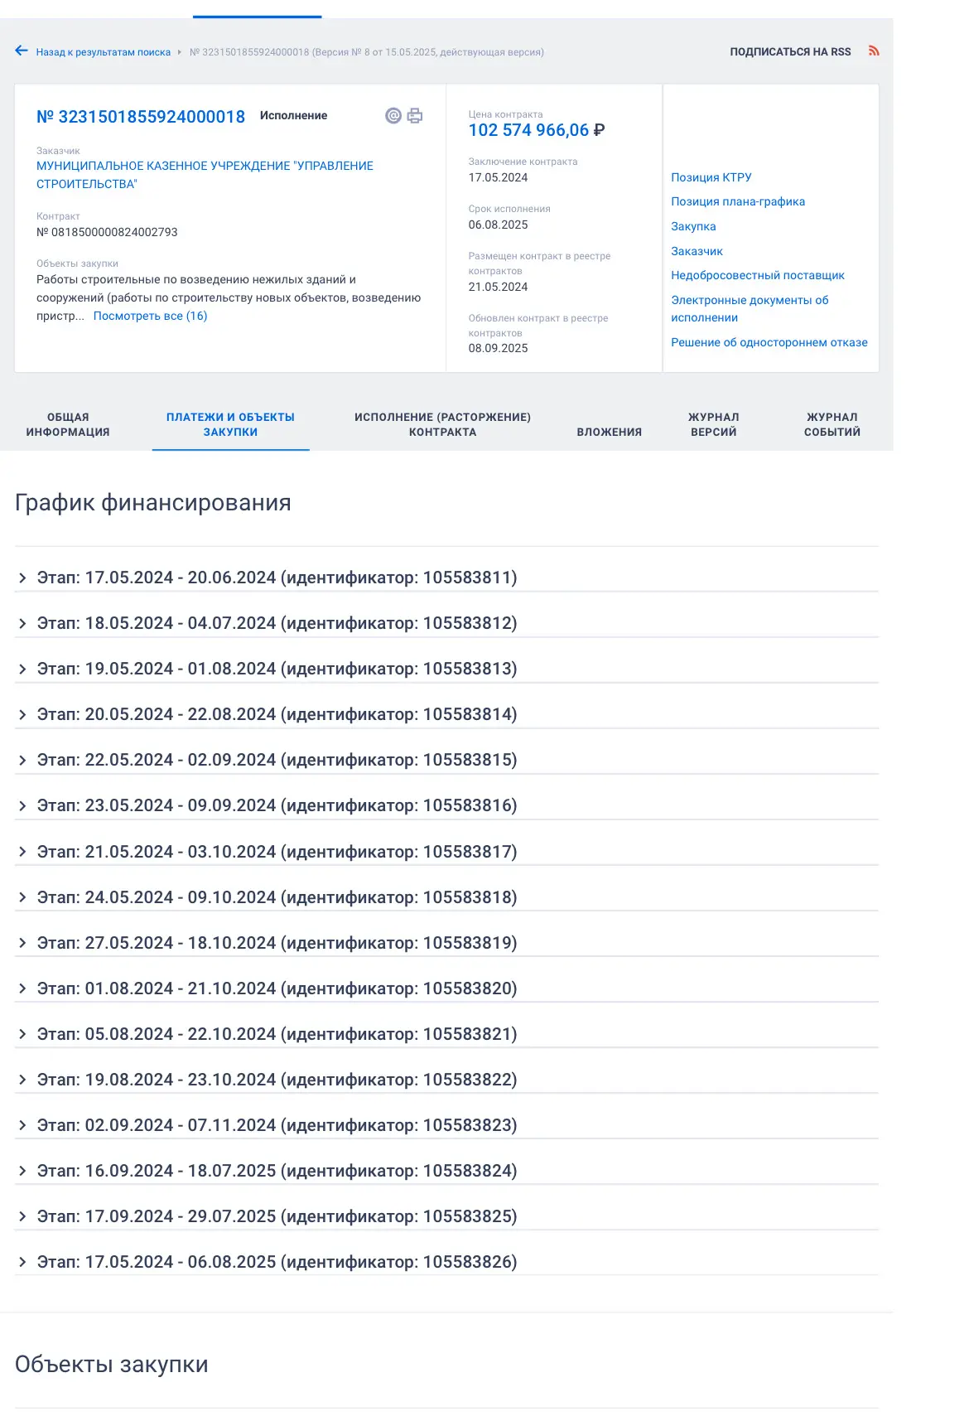This screenshot has width=969, height=1421.
Task: Click Подписаться на RSS button
Action: click(x=790, y=51)
